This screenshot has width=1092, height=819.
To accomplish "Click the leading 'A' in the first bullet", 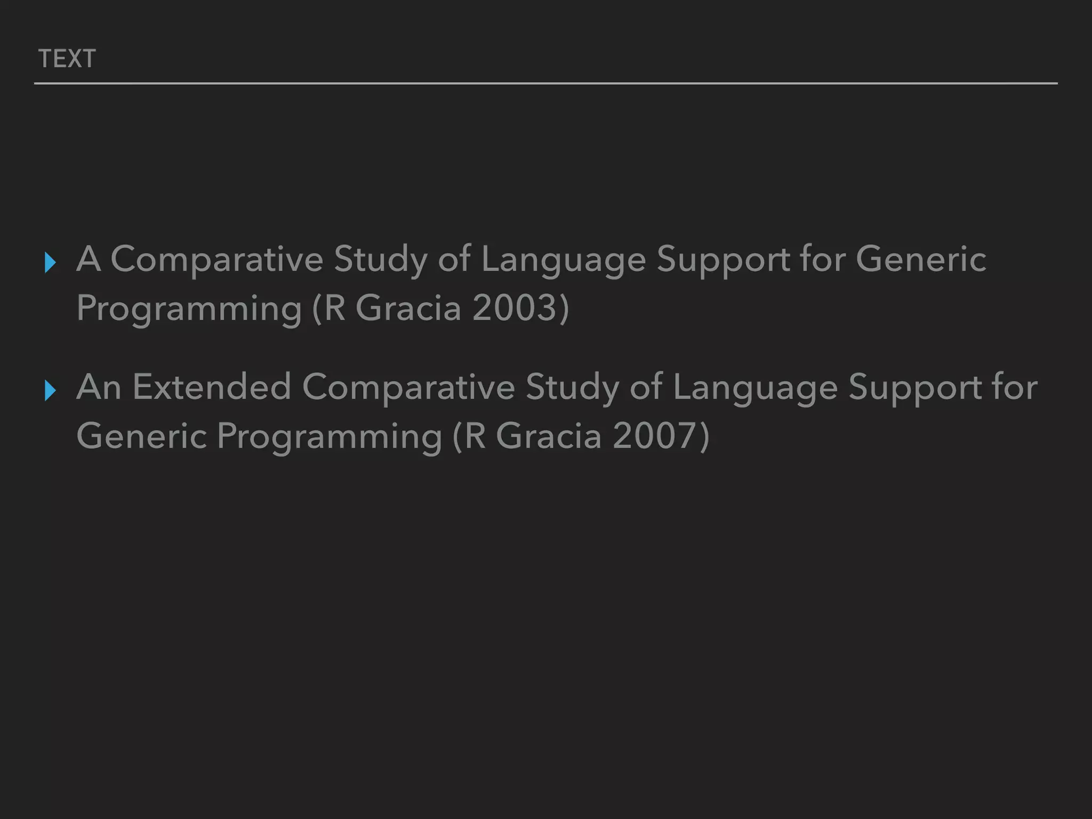I will coord(89,259).
